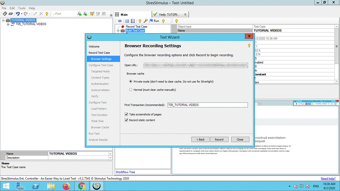Open the Redo dropdown arrow
340x191 pixels.
point(30,14)
